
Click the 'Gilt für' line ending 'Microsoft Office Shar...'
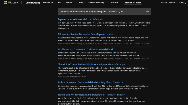click(x=104, y=59)
